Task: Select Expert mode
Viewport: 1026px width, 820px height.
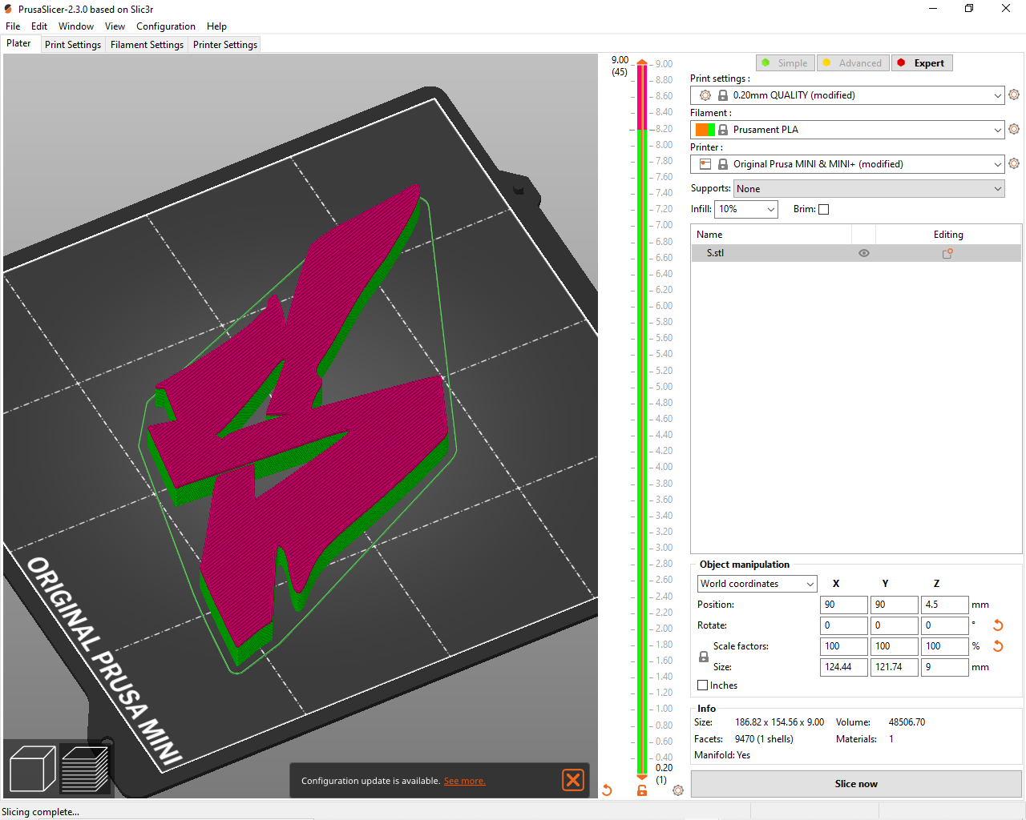Action: click(922, 63)
